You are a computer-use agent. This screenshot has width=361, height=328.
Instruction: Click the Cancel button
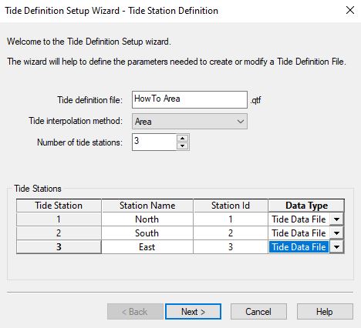click(258, 312)
